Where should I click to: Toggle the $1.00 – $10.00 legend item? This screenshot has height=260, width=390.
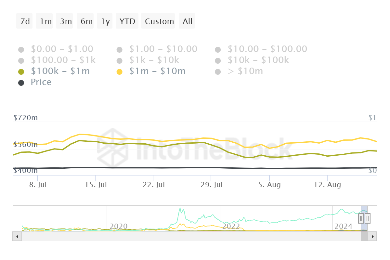click(x=163, y=49)
